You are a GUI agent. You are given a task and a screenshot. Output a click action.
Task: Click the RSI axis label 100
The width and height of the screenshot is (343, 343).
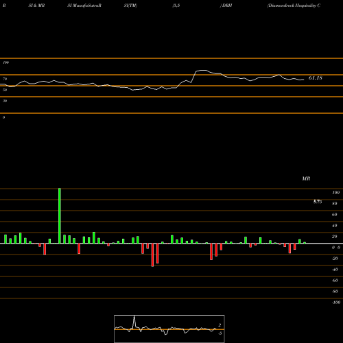(x=6, y=62)
